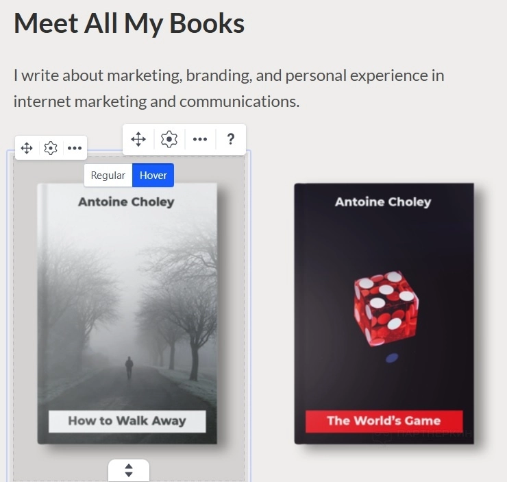Click the walking figure on the foggy cover
507x482 pixels.
point(129,367)
